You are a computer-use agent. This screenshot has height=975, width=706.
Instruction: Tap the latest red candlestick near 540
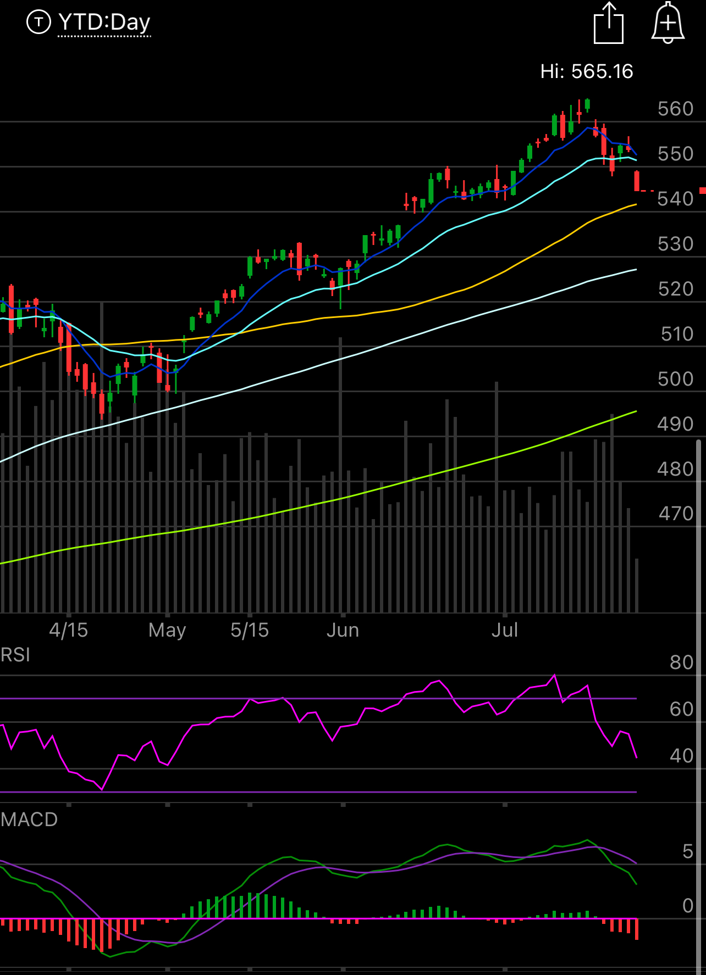(637, 181)
